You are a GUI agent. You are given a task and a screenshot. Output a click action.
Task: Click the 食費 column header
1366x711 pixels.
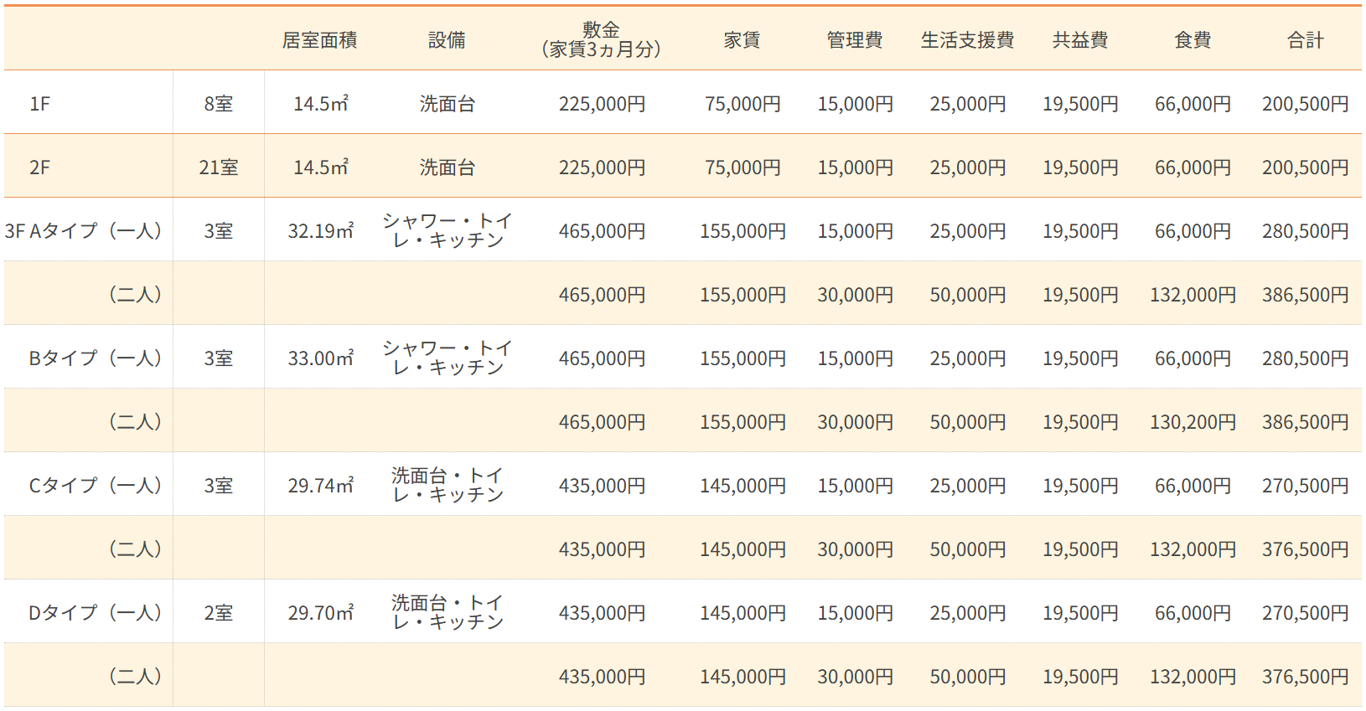pos(1193,40)
